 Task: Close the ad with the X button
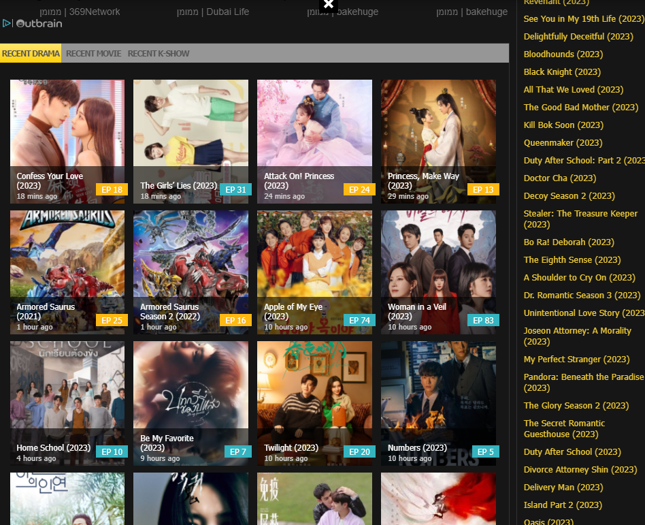[x=328, y=5]
